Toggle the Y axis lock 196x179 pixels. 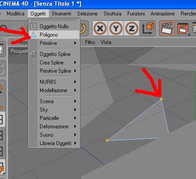coord(116,28)
